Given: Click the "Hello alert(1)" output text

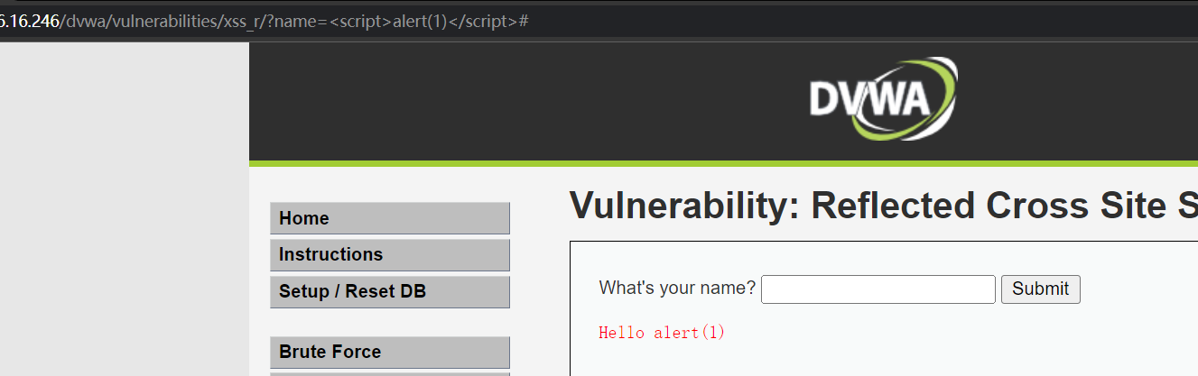Looking at the screenshot, I should tap(663, 333).
